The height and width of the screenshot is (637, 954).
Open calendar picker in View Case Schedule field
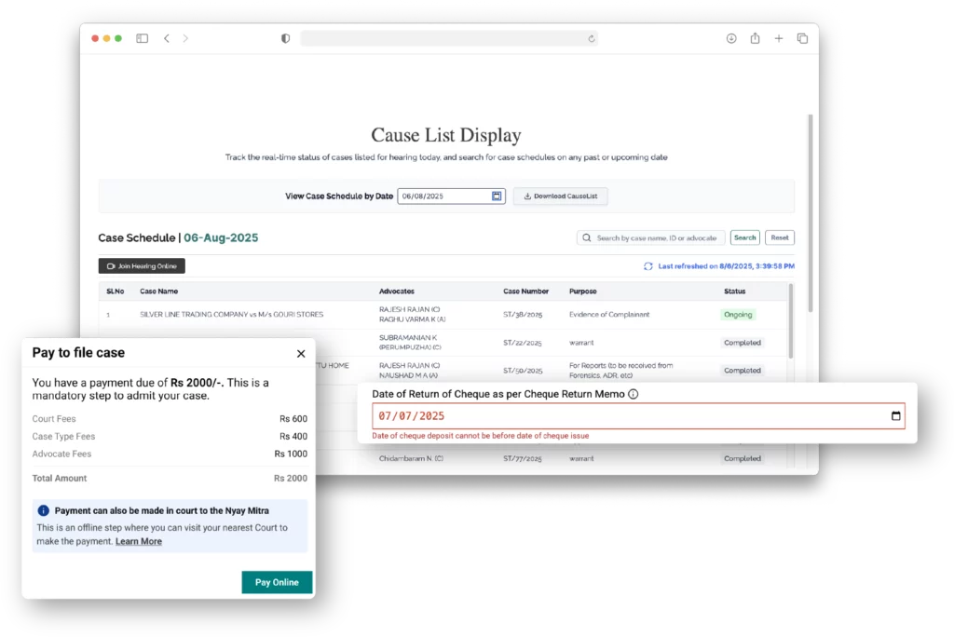[x=497, y=196]
